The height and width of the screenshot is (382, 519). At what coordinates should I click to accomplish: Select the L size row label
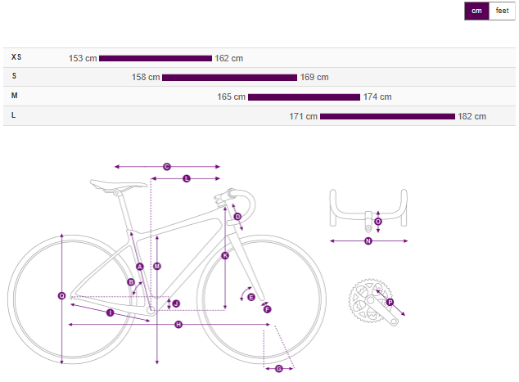click(14, 115)
